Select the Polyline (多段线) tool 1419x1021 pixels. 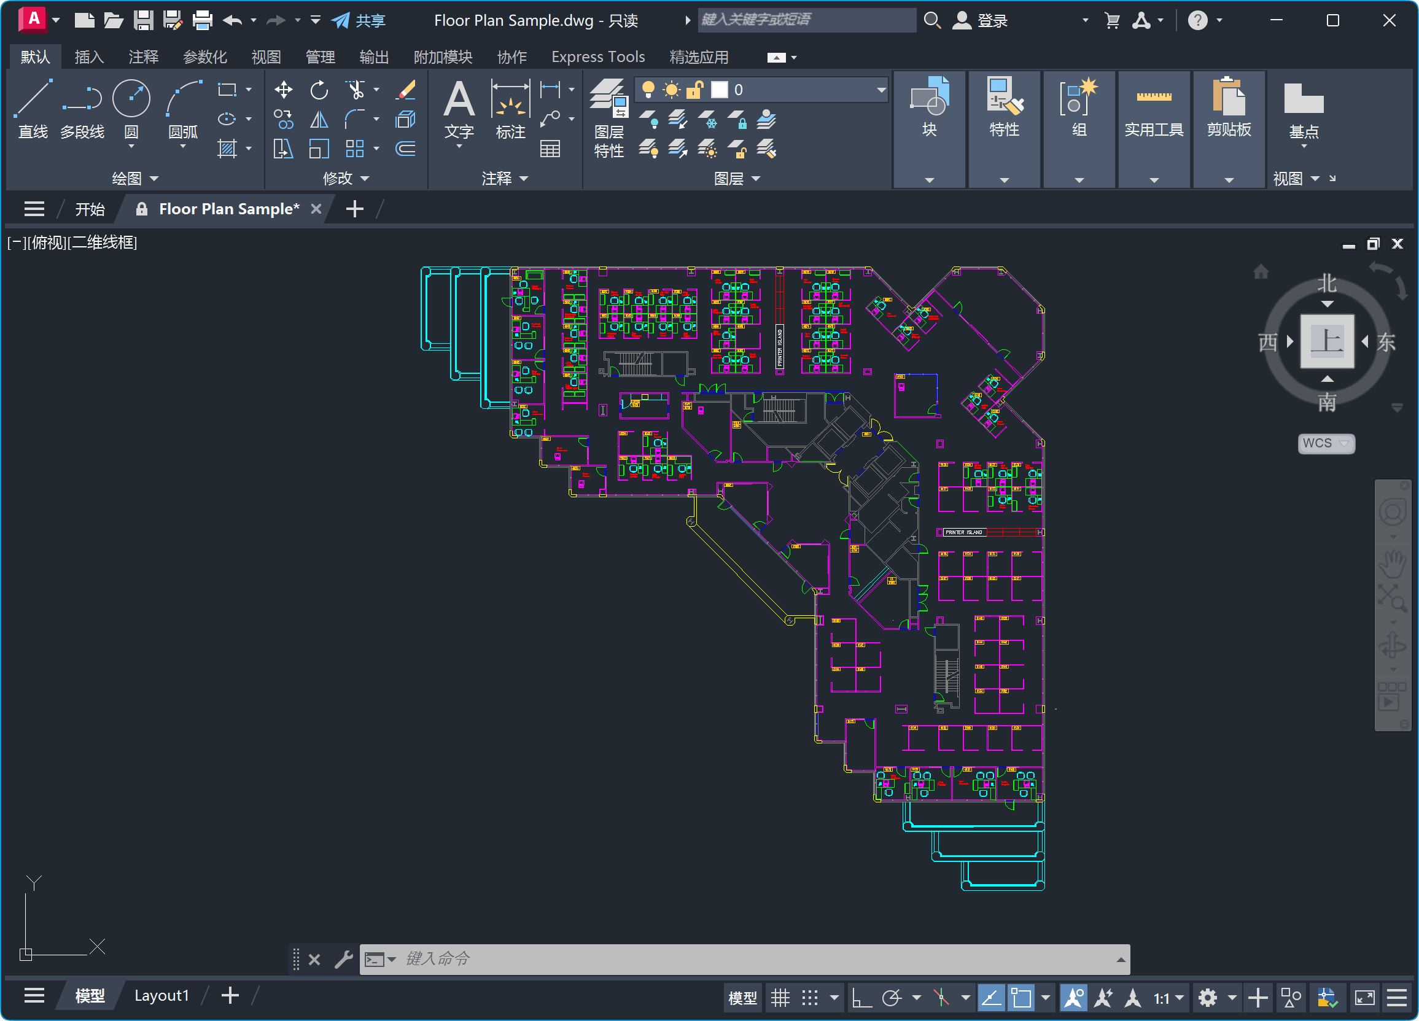(82, 109)
